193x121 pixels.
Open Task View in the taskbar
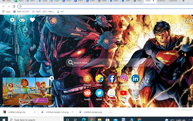(x=75, y=120)
